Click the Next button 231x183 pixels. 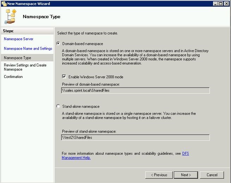coord(186,175)
